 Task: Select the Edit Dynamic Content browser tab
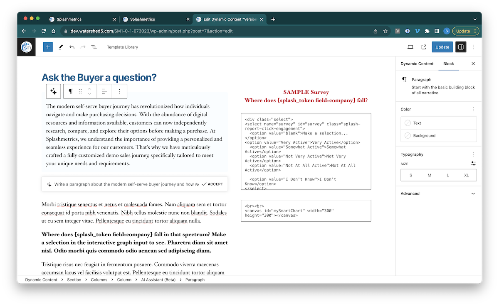coord(230,19)
